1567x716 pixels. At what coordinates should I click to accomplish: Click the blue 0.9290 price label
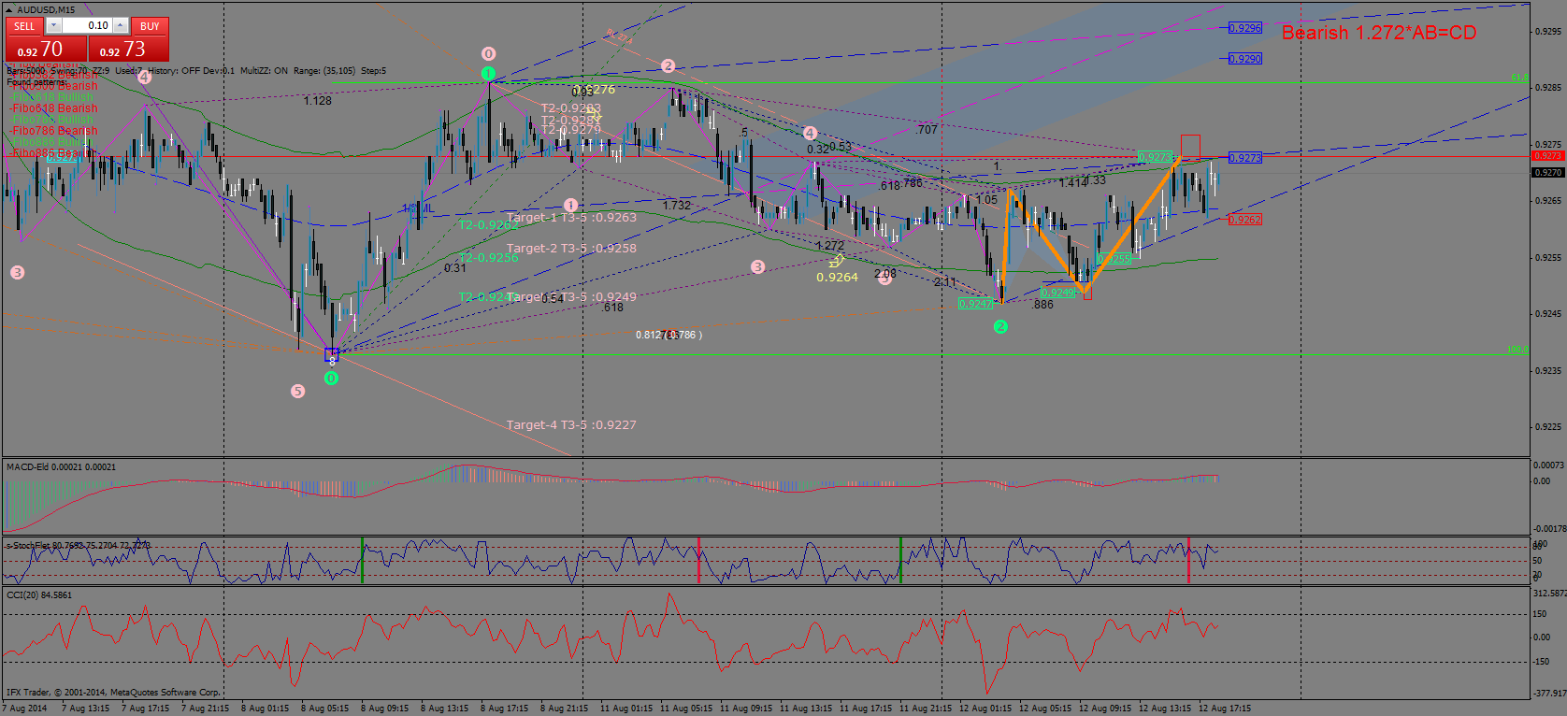1244,58
